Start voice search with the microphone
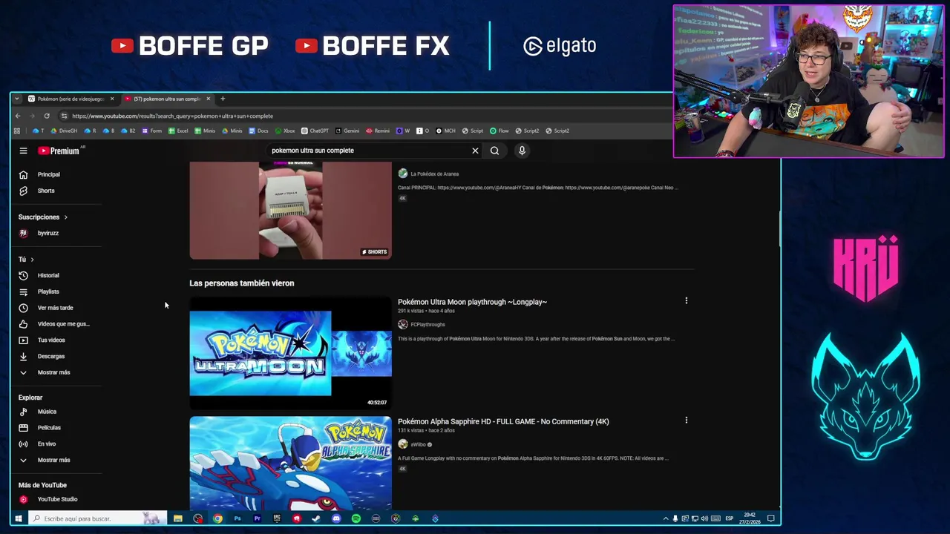The image size is (950, 534). point(522,151)
